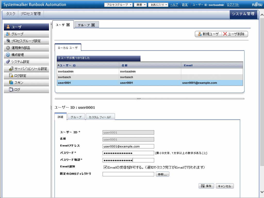The width and height of the screenshot is (264, 198).
Task: Open 構成管理 in sidebar
Action: point(27,55)
